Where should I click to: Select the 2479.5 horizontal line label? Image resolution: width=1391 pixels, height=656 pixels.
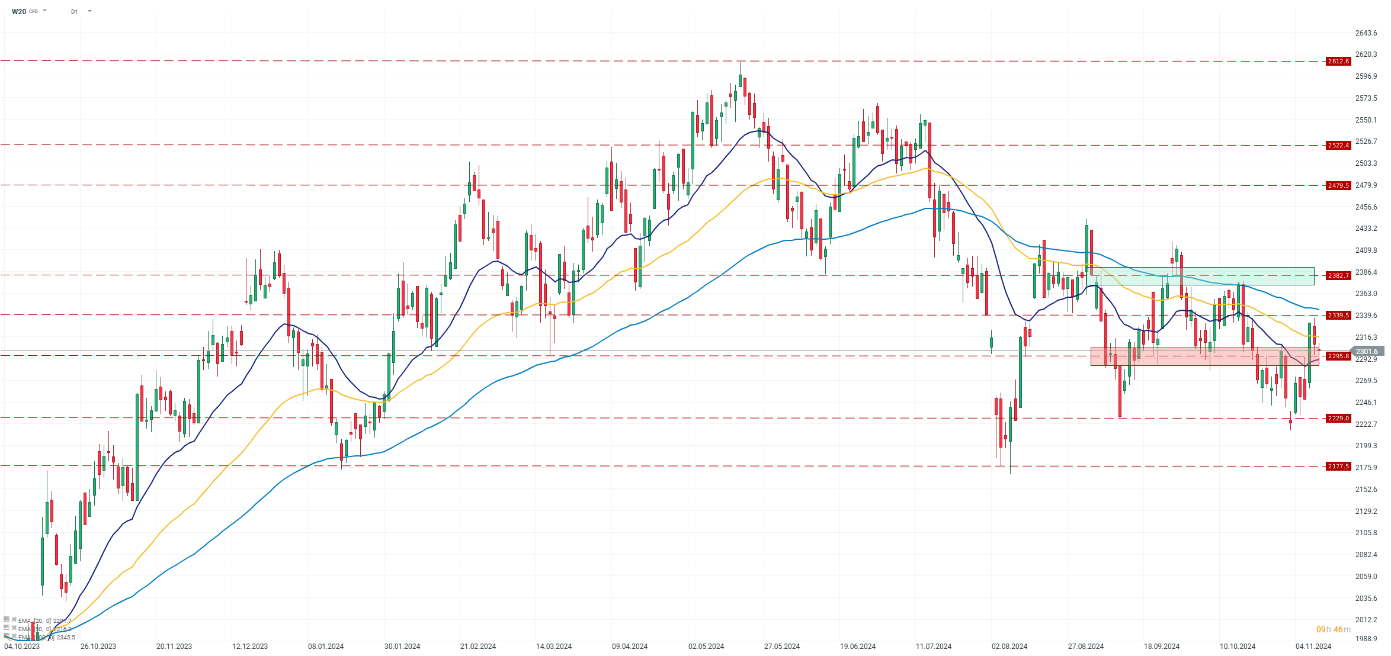[1338, 185]
